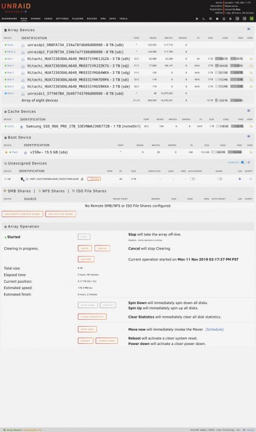This screenshot has height=432, width=256.
Task: Open the VMs menu item
Action: [103, 19]
